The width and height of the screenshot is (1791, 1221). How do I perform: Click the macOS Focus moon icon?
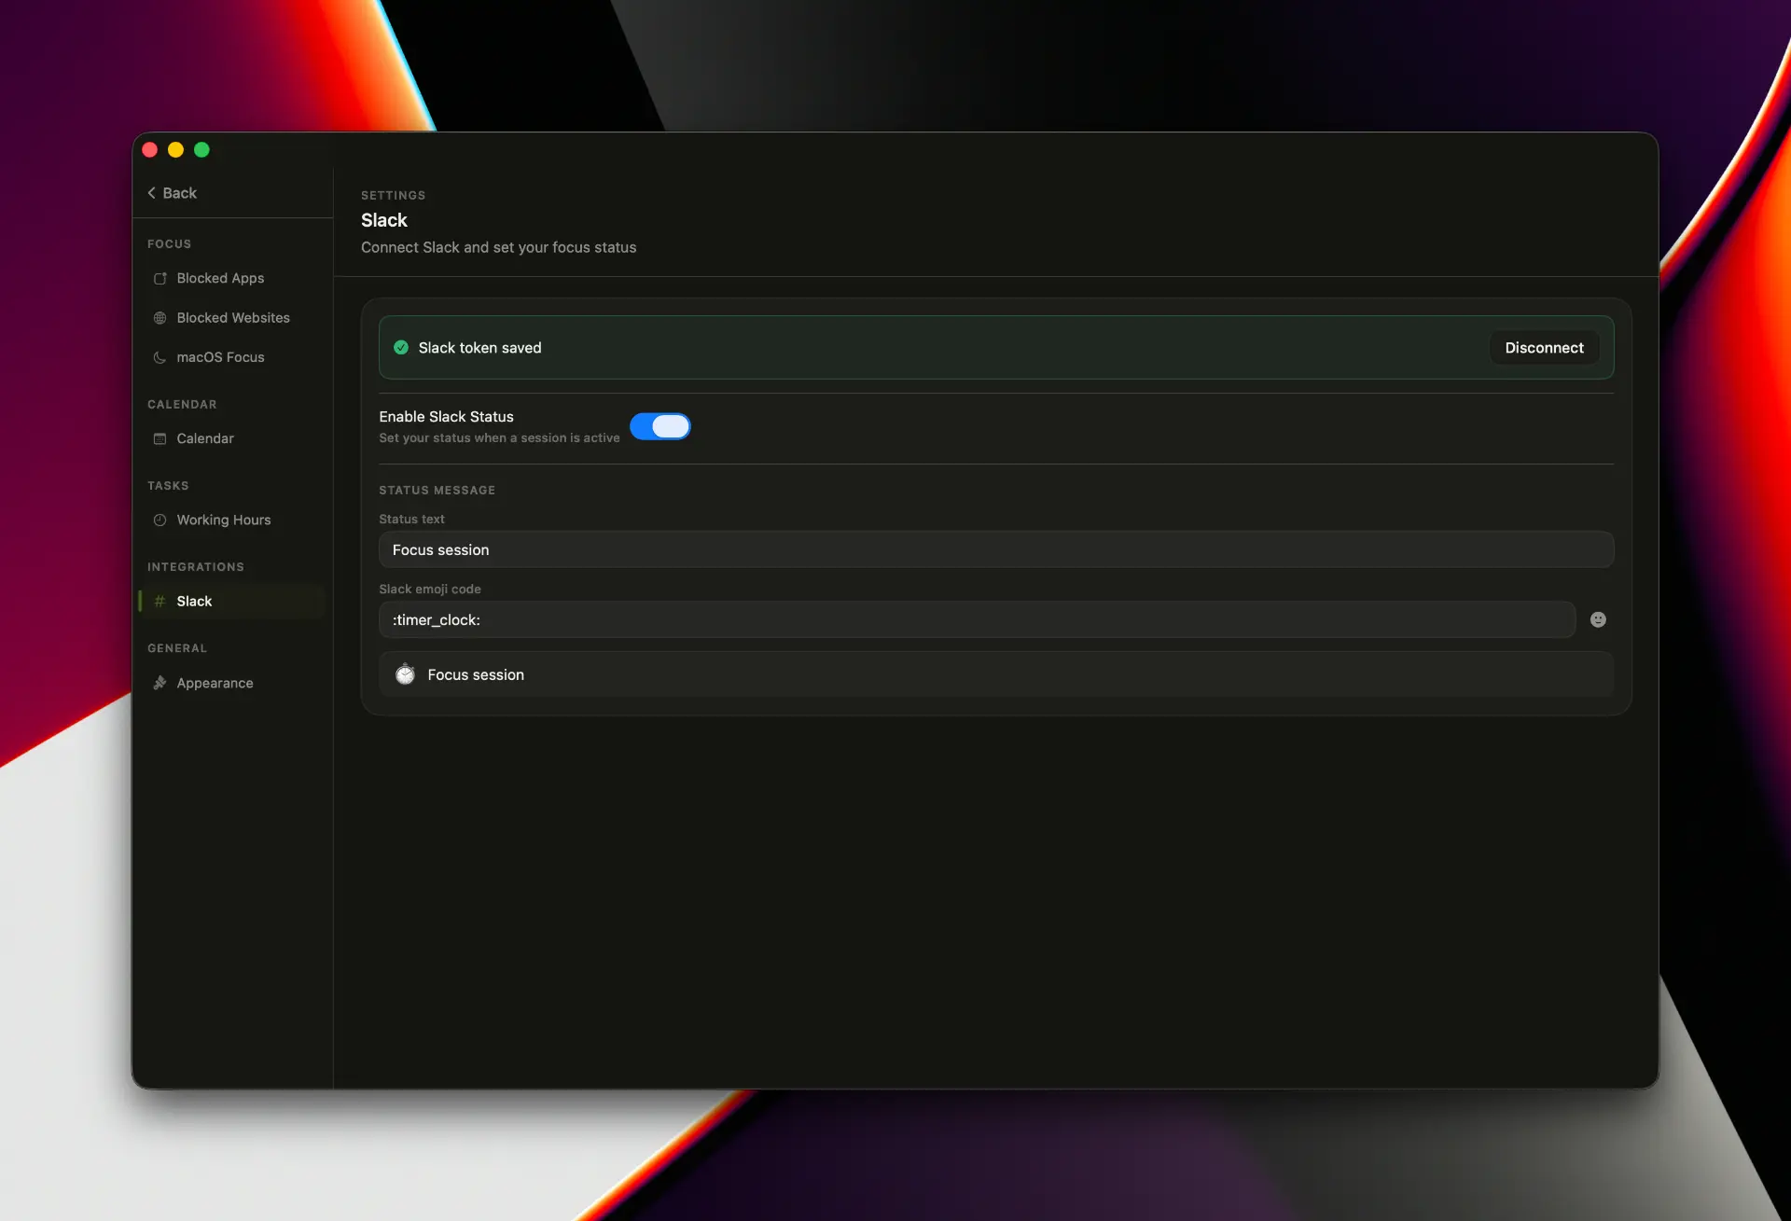pyautogui.click(x=160, y=357)
